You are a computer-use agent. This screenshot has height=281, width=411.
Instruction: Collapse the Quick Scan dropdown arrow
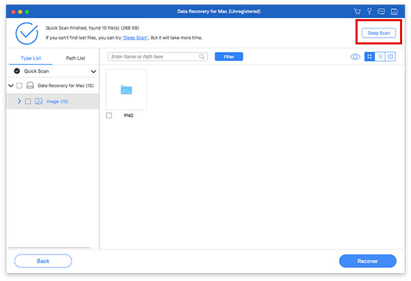coord(93,71)
